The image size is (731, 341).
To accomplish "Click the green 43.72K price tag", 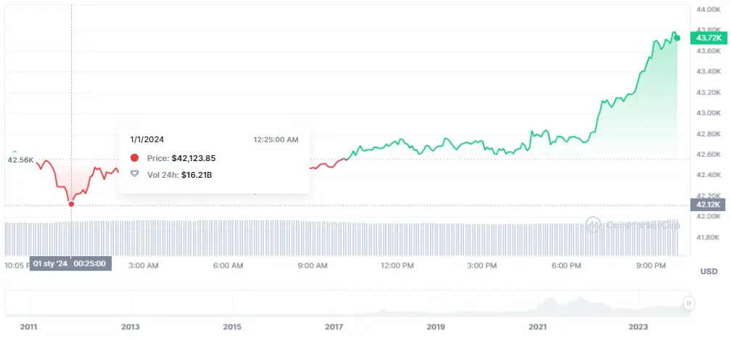I will point(708,38).
